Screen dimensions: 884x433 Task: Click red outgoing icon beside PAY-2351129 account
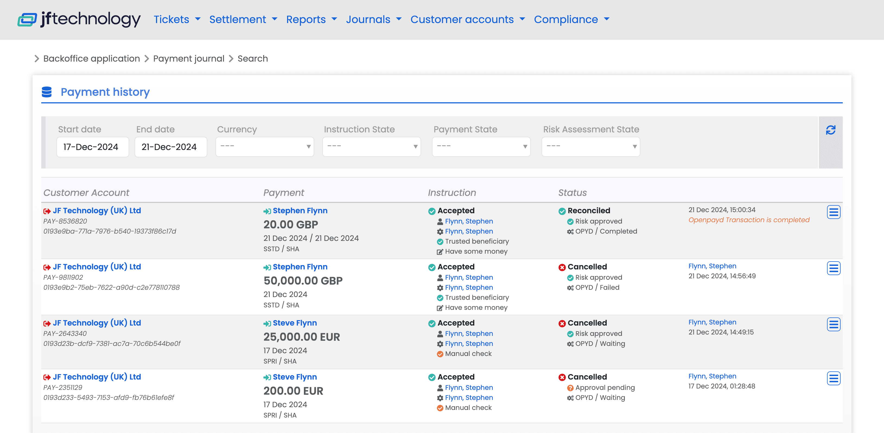47,377
